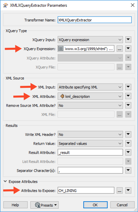Click arrow menu beside Write XML Header
This screenshot has height=212, width=138.
pyautogui.click(x=128, y=134)
